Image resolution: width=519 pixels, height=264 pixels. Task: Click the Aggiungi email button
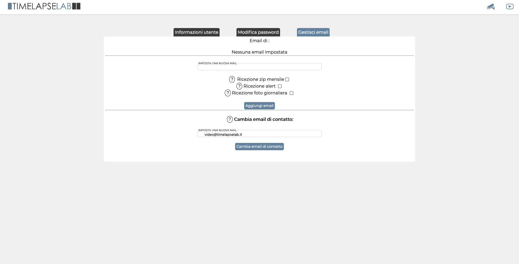click(259, 106)
